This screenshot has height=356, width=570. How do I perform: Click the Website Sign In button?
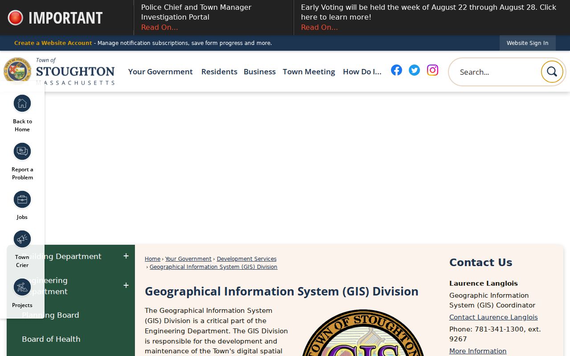pos(528,43)
